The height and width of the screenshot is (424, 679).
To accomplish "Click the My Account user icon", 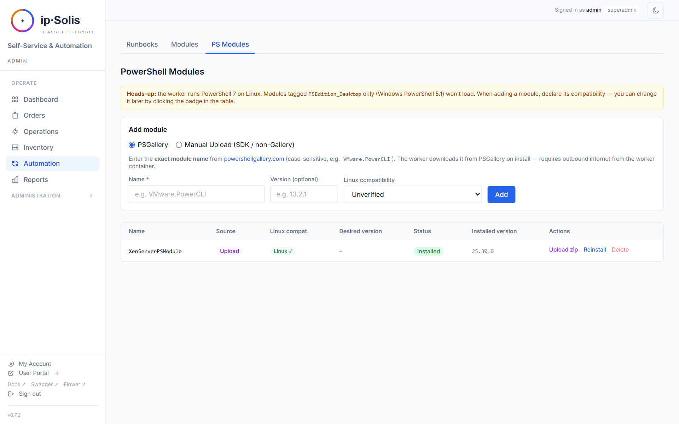I will click(11, 364).
